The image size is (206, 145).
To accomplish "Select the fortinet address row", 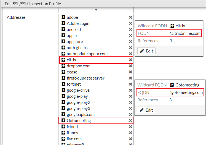I will click(x=96, y=84).
